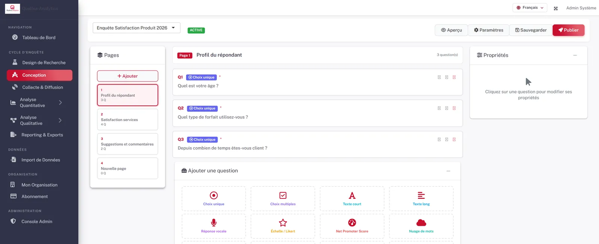Save the survey with Sauvegarder
The width and height of the screenshot is (599, 244).
531,30
